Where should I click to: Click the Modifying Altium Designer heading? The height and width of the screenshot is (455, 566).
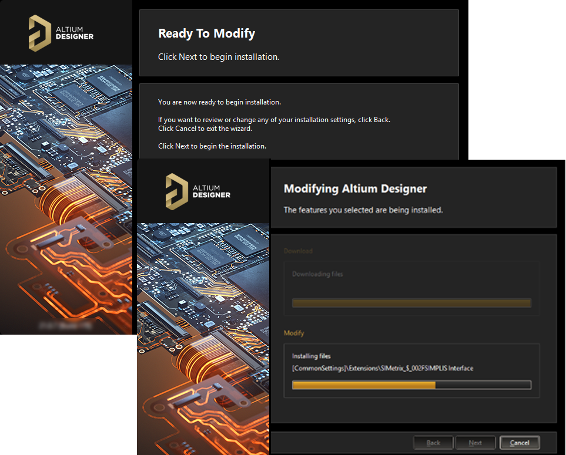(x=355, y=189)
